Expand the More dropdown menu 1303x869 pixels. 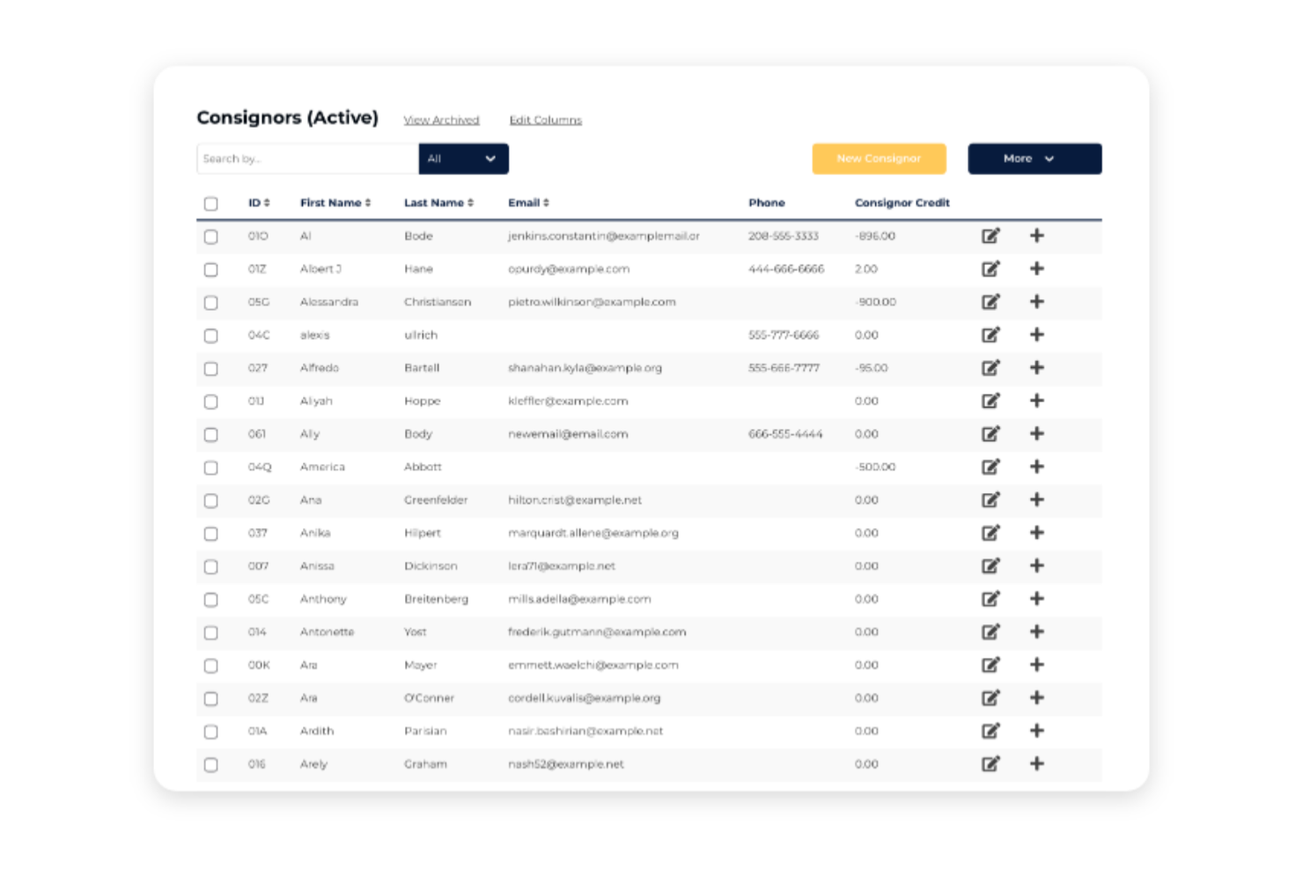1034,158
